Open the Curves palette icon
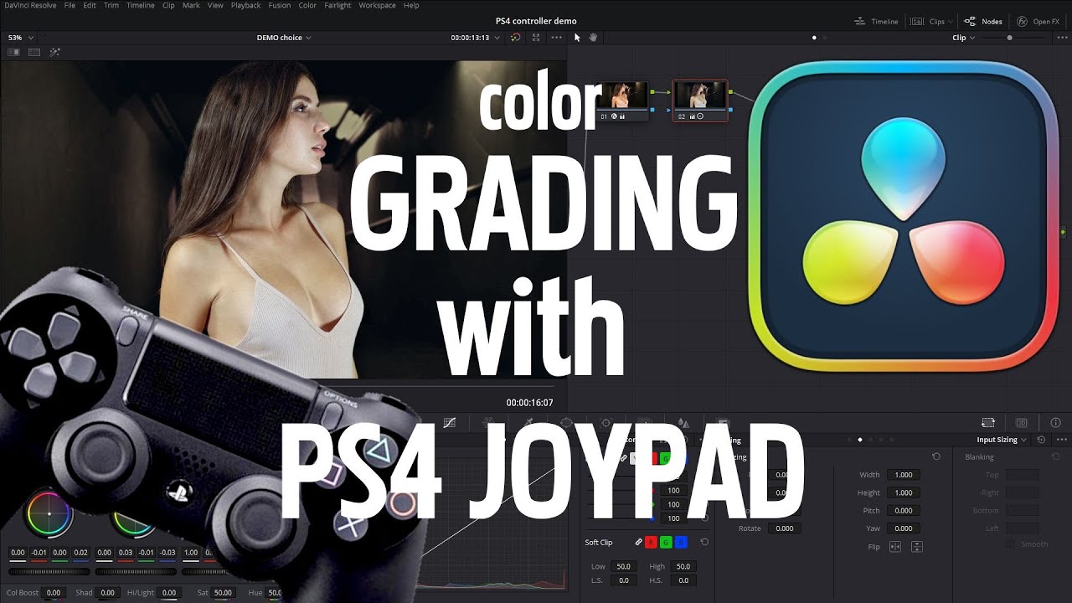This screenshot has height=603, width=1072. tap(450, 423)
